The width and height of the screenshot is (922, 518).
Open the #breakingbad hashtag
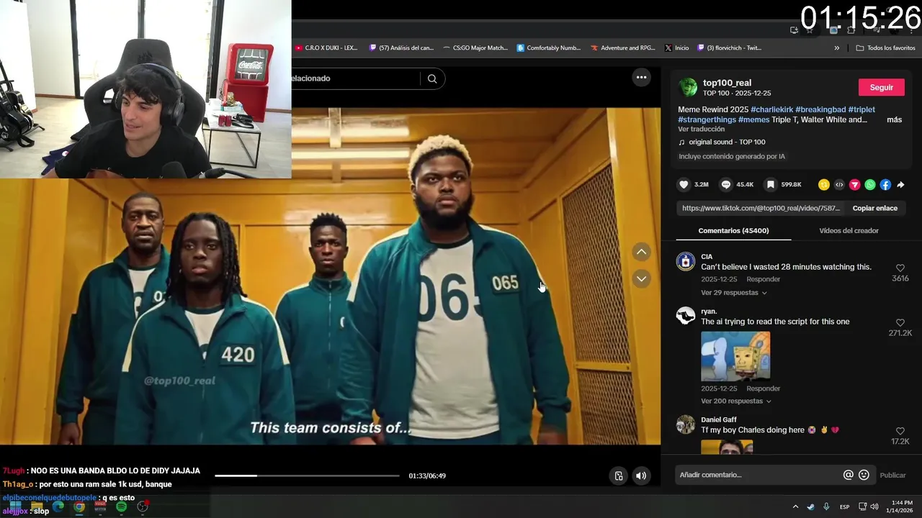click(820, 109)
